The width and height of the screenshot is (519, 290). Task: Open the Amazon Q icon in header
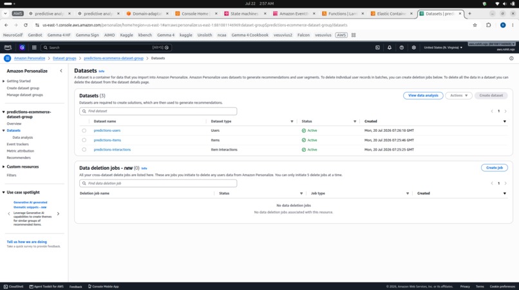point(22,48)
